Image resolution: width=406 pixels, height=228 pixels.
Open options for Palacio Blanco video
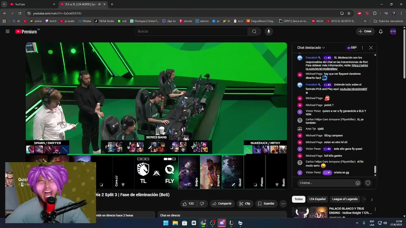tap(375, 209)
